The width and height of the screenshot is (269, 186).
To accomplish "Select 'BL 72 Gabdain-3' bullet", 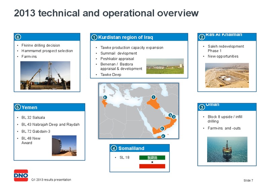I will coord(36,131).
